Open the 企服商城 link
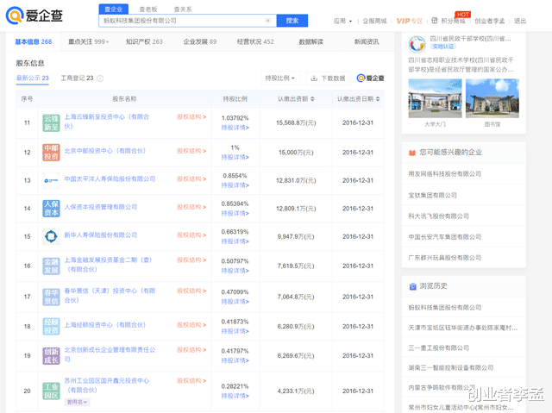552x413 pixels. pos(374,21)
